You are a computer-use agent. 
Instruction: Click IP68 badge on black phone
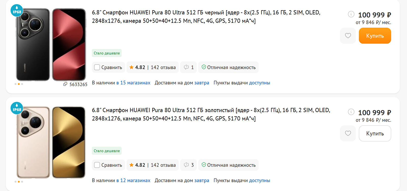17,10
